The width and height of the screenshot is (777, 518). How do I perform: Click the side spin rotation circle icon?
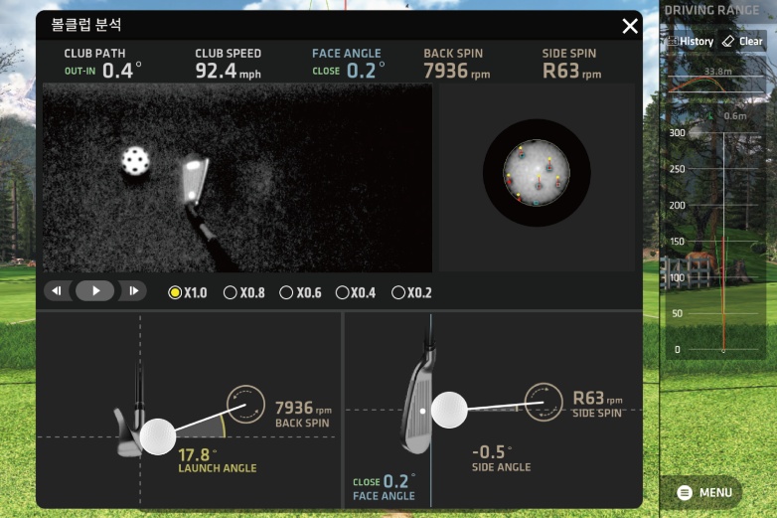[544, 402]
